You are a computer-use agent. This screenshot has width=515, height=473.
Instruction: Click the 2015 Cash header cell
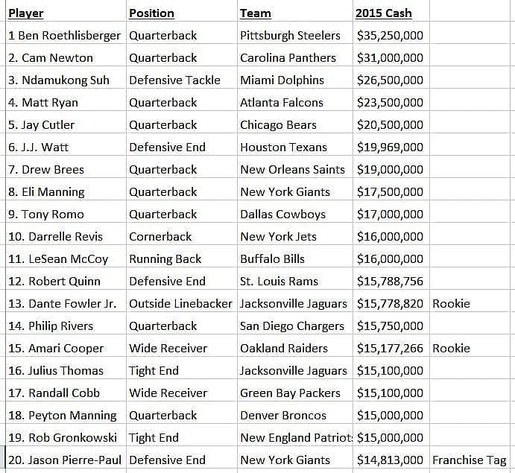[384, 13]
